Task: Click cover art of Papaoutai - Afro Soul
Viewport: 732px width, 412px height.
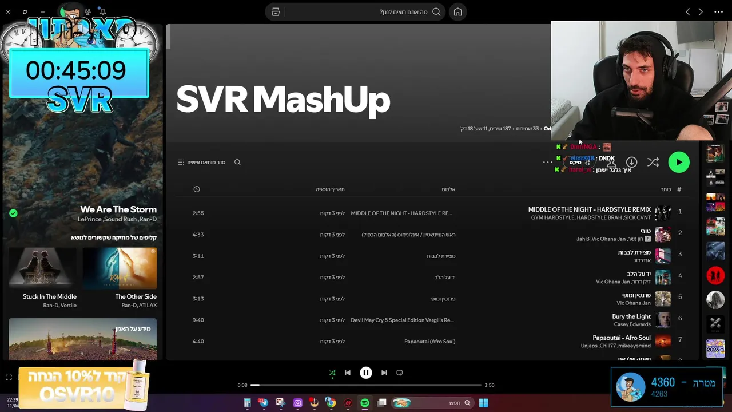Action: coord(663,342)
